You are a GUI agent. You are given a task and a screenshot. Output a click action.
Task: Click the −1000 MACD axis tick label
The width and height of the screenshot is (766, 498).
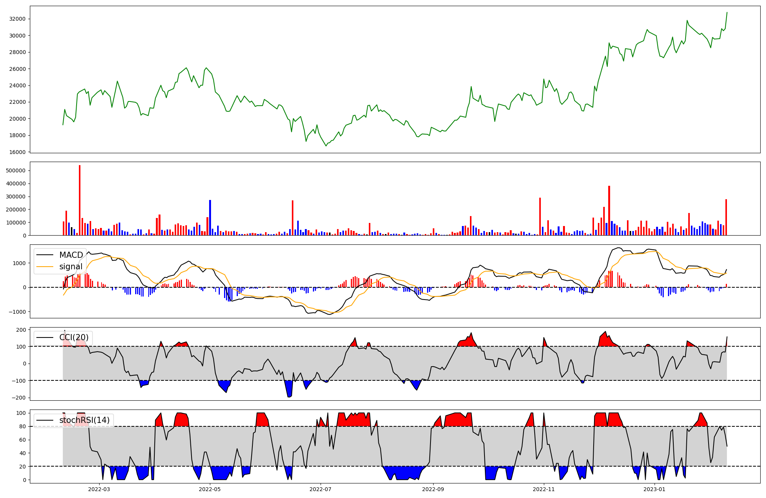point(16,312)
